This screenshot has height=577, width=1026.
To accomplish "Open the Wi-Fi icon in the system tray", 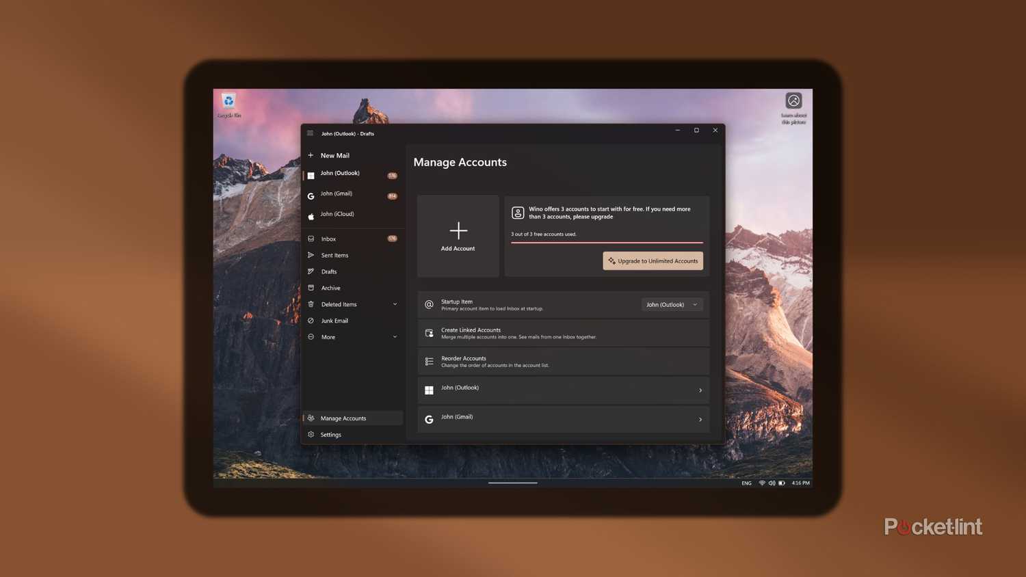I will (762, 483).
